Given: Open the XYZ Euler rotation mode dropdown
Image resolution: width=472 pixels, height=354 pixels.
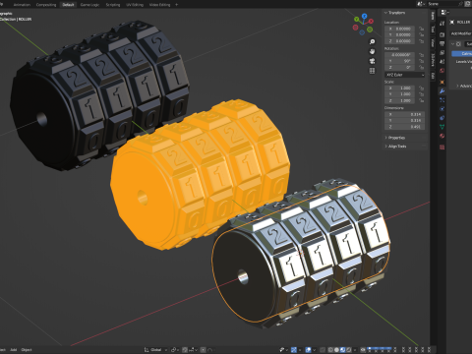Looking at the screenshot, I should 405,75.
